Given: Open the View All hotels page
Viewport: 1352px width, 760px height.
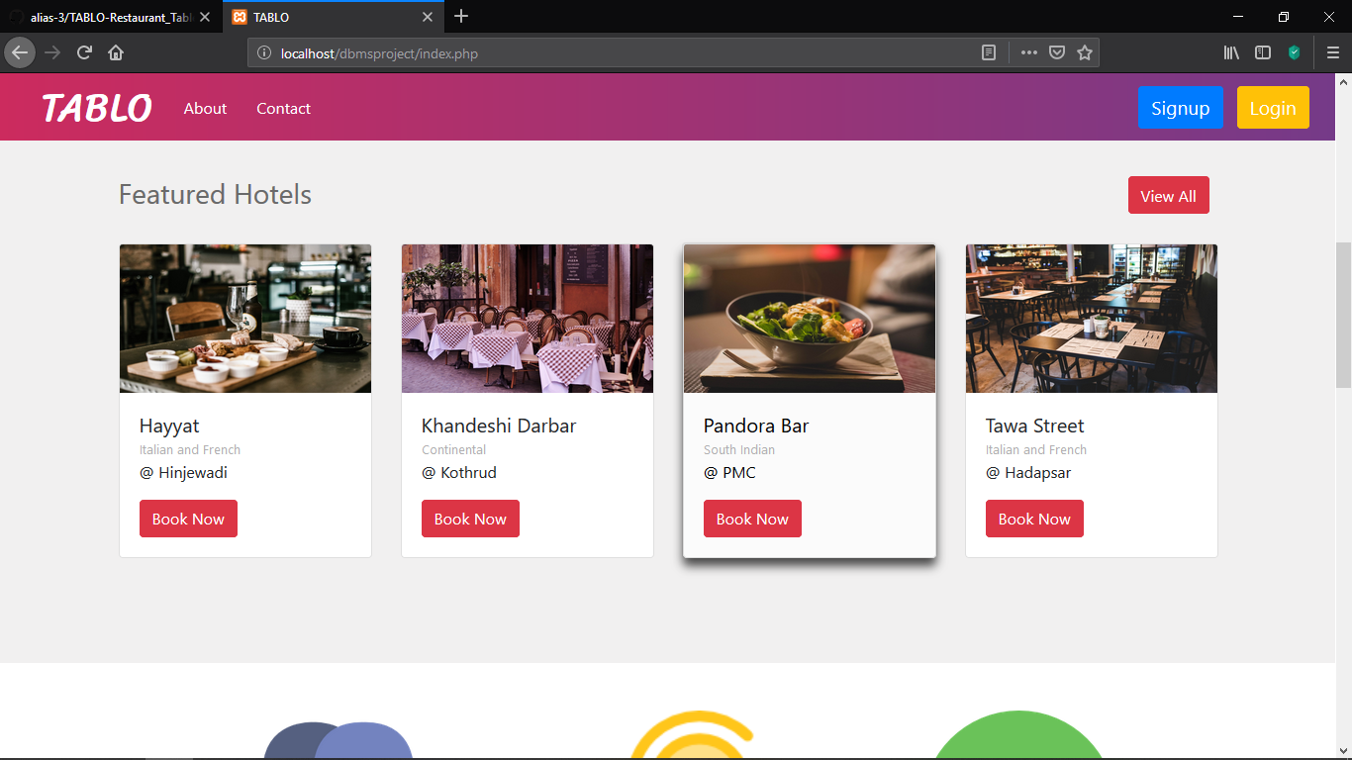Looking at the screenshot, I should (x=1168, y=195).
